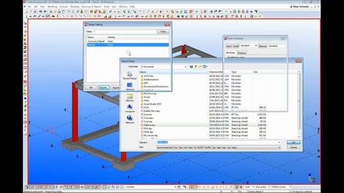Open the Drawings & Reports menu

point(91,7)
